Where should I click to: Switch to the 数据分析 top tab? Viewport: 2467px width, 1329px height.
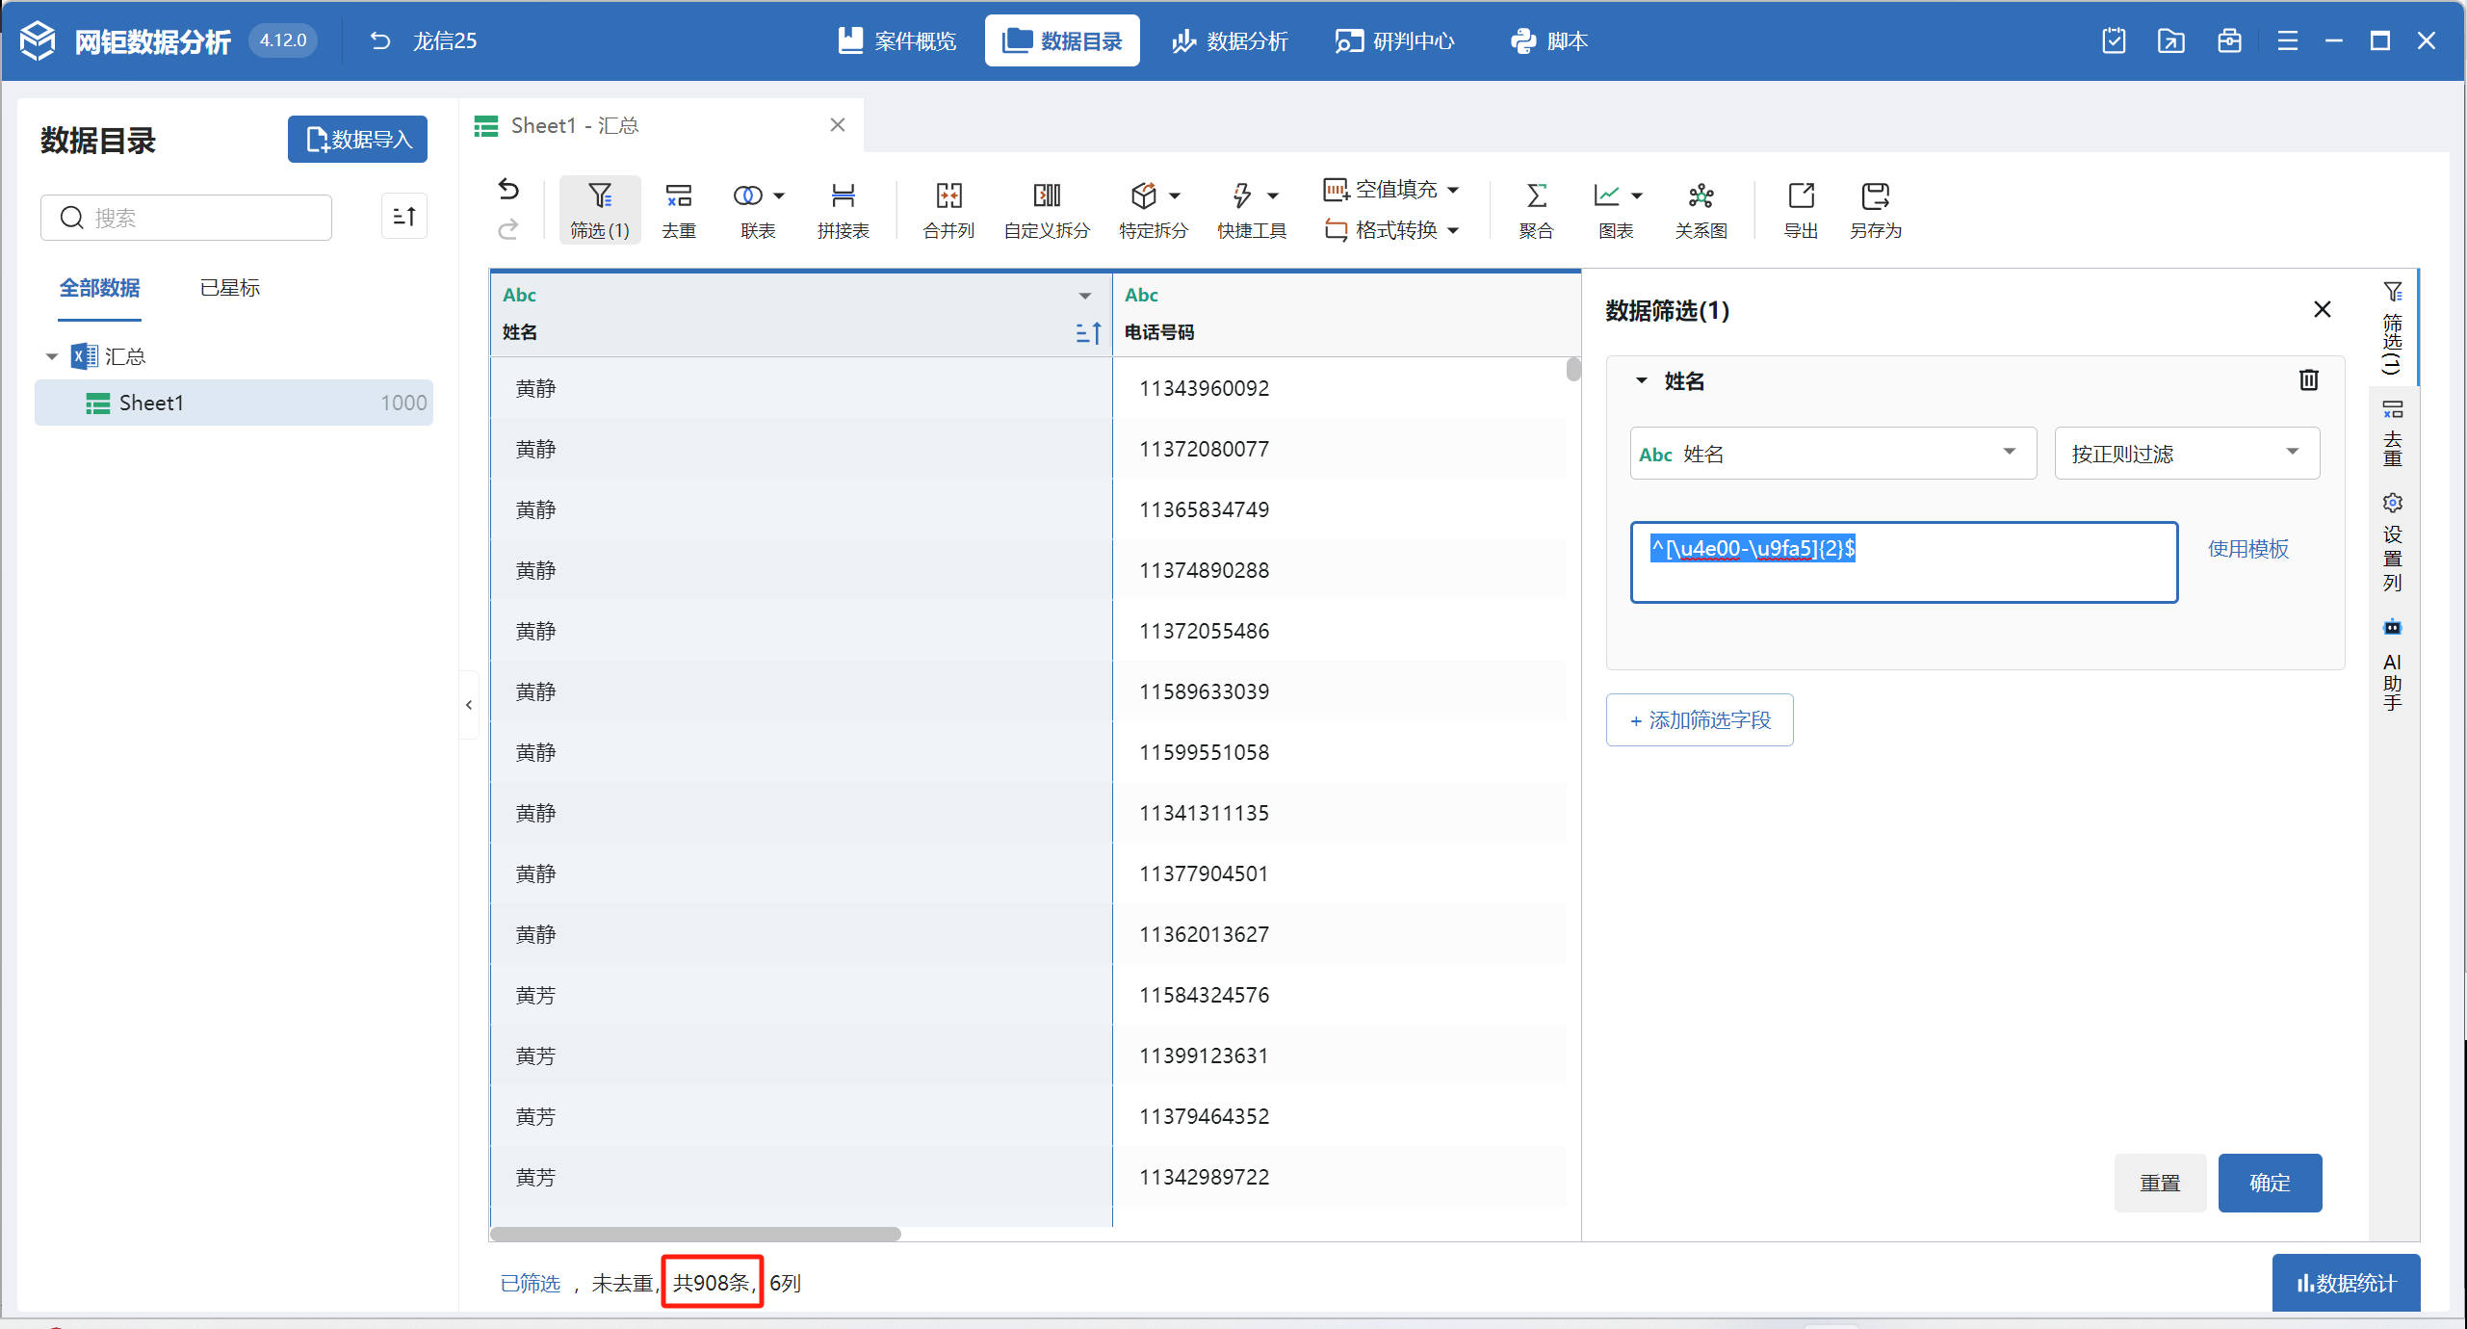coord(1230,41)
